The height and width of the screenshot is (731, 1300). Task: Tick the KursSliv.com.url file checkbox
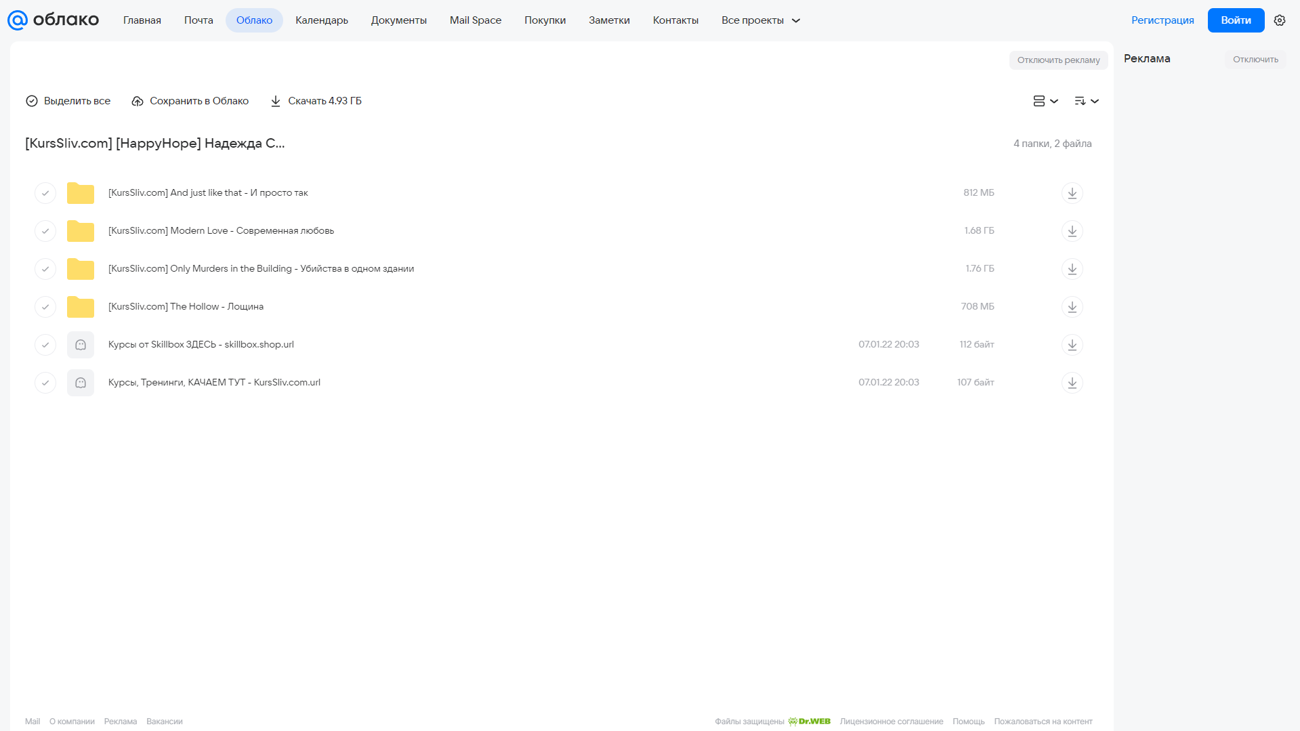(45, 383)
